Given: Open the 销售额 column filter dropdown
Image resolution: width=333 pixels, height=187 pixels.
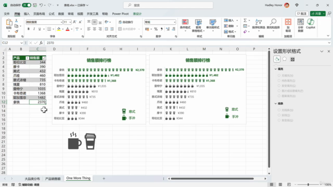Looking at the screenshot, I should click(x=44, y=58).
